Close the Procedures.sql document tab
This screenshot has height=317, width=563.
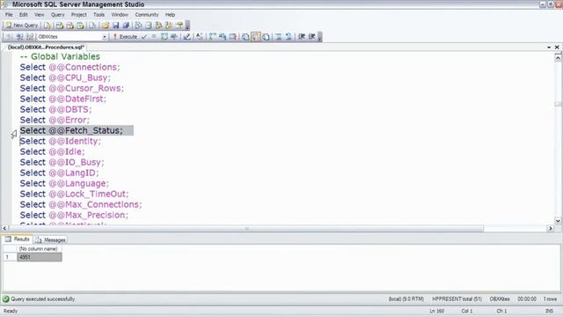(x=557, y=48)
